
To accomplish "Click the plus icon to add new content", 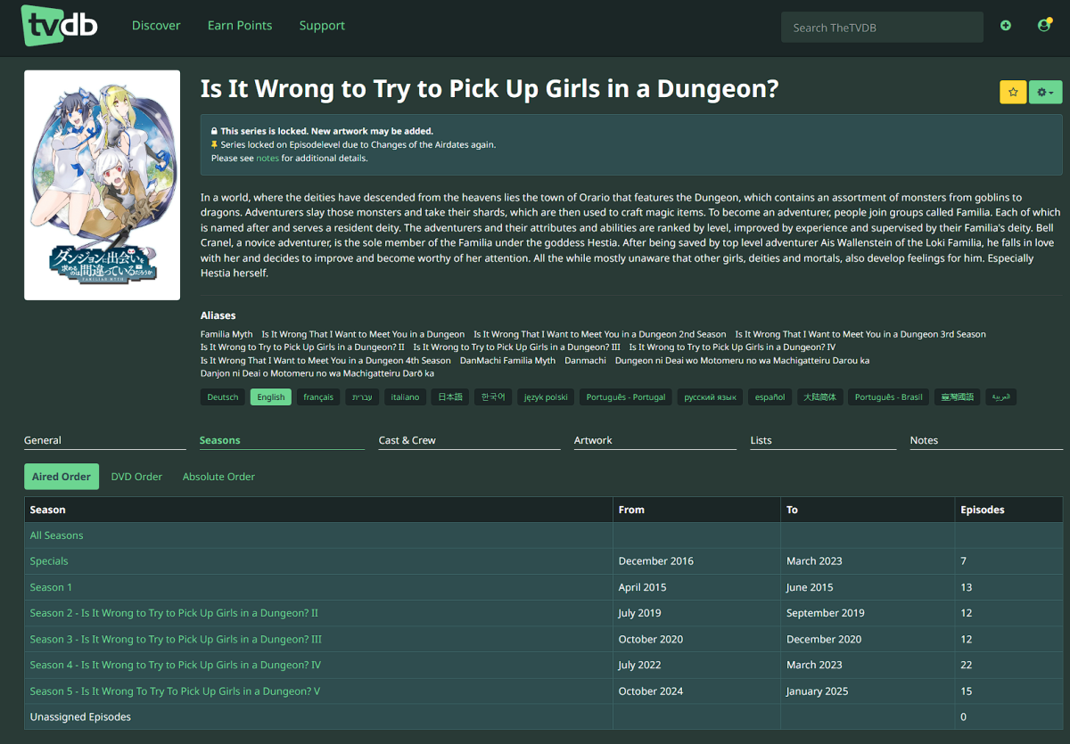I will pos(1006,26).
